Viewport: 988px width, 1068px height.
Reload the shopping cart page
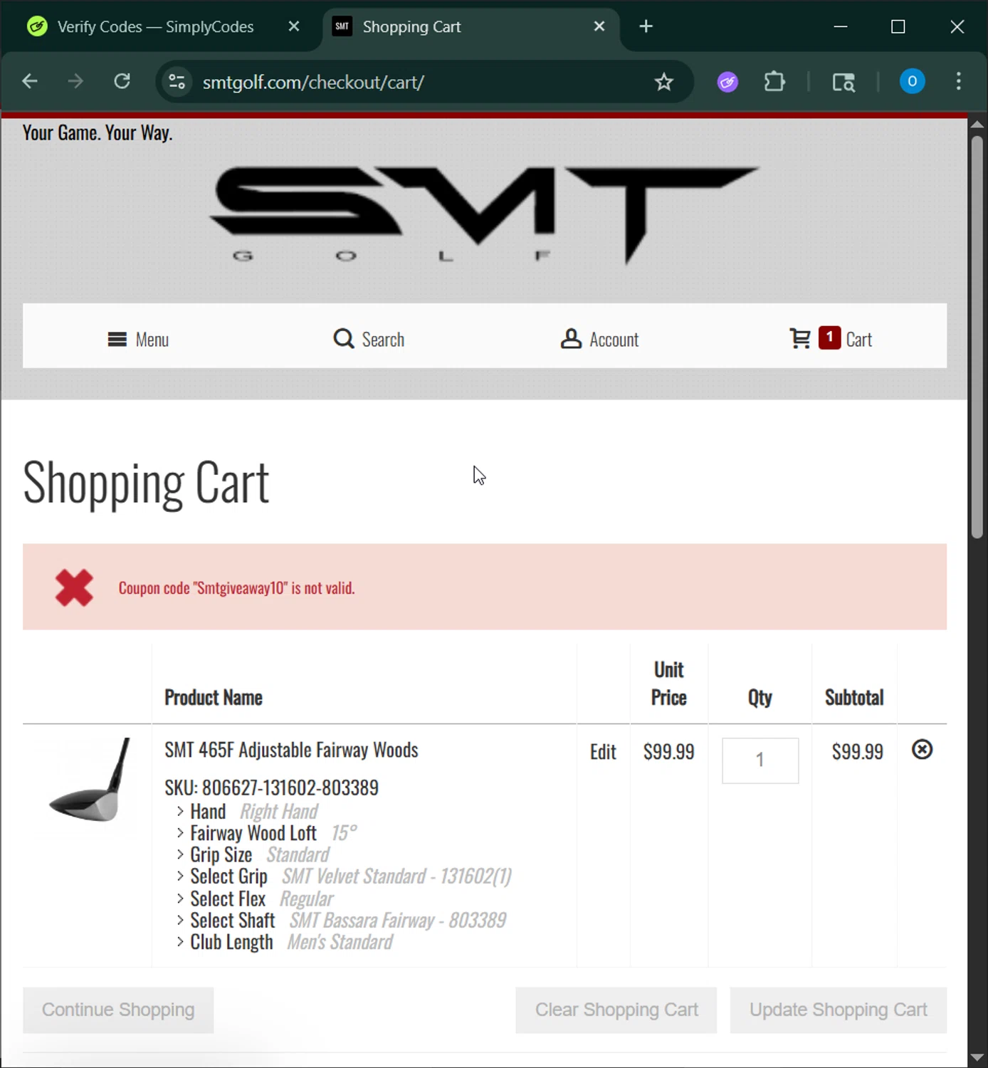(x=122, y=82)
